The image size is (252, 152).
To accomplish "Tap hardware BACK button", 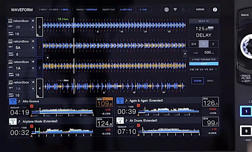I will [x=245, y=15].
